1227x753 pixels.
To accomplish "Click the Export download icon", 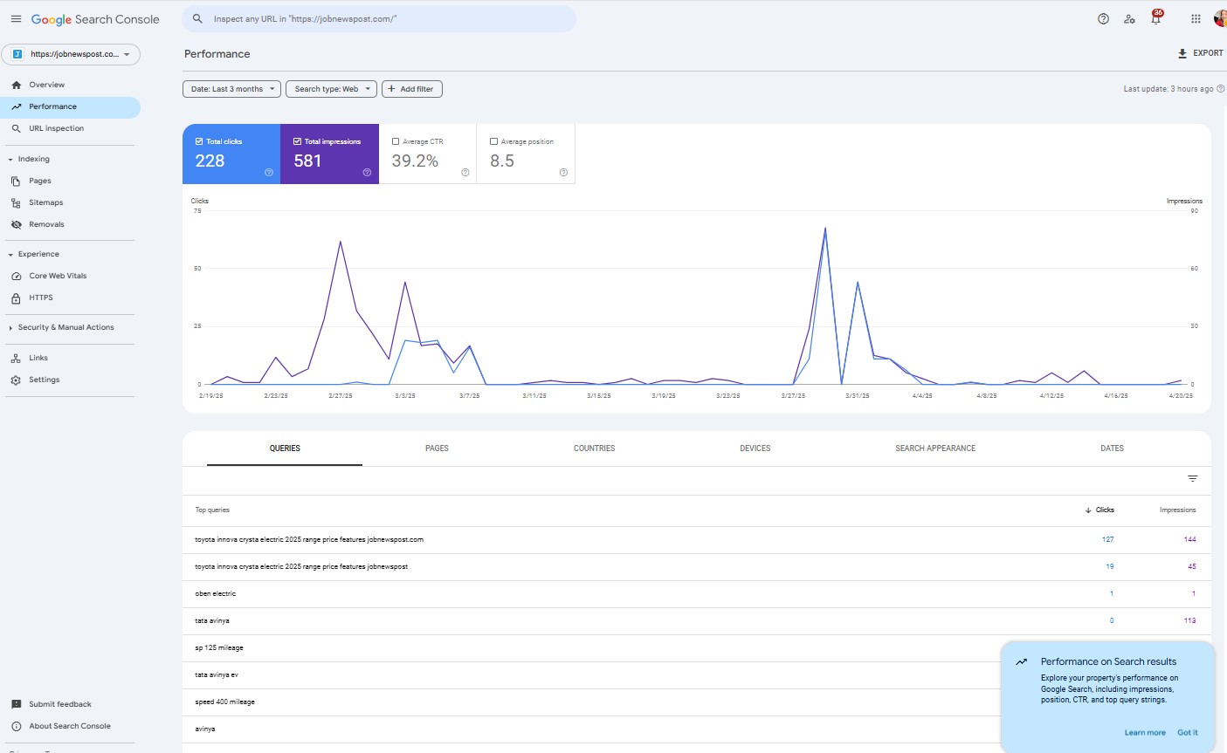I will [1182, 53].
